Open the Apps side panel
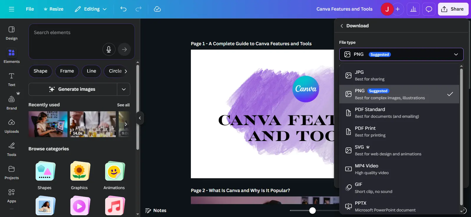 point(11,196)
